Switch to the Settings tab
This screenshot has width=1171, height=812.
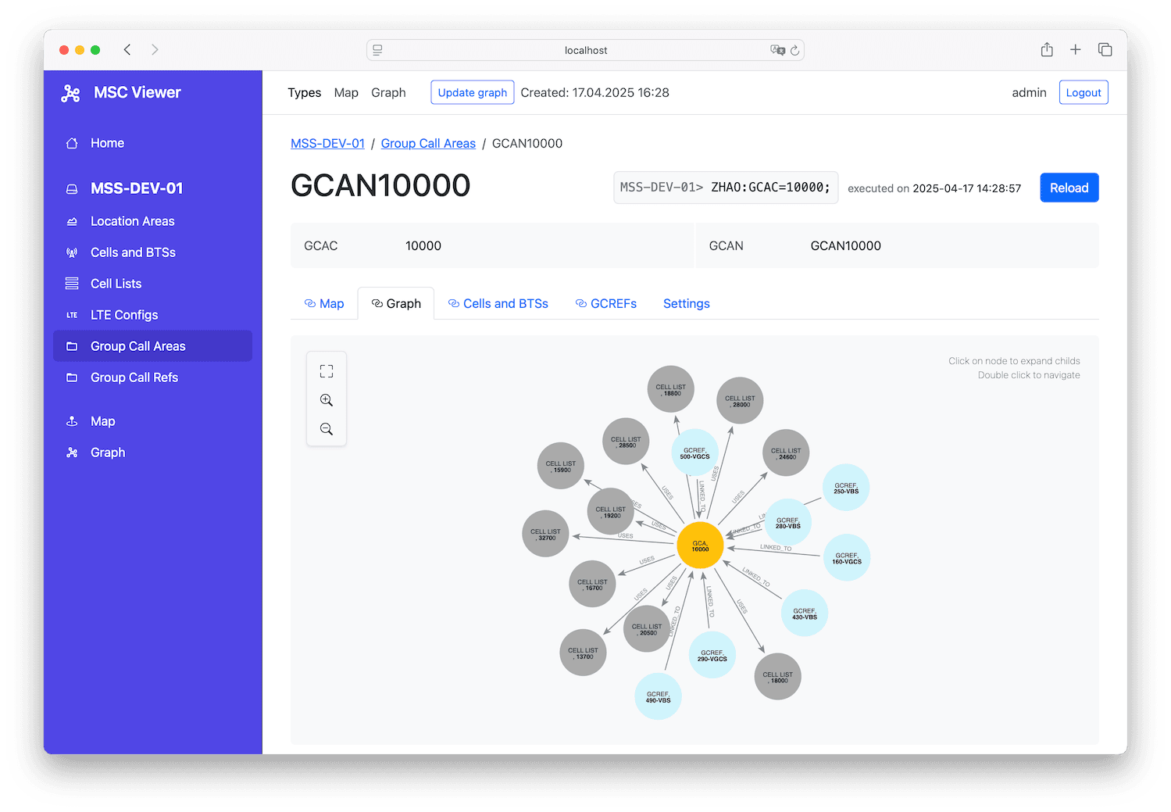687,303
